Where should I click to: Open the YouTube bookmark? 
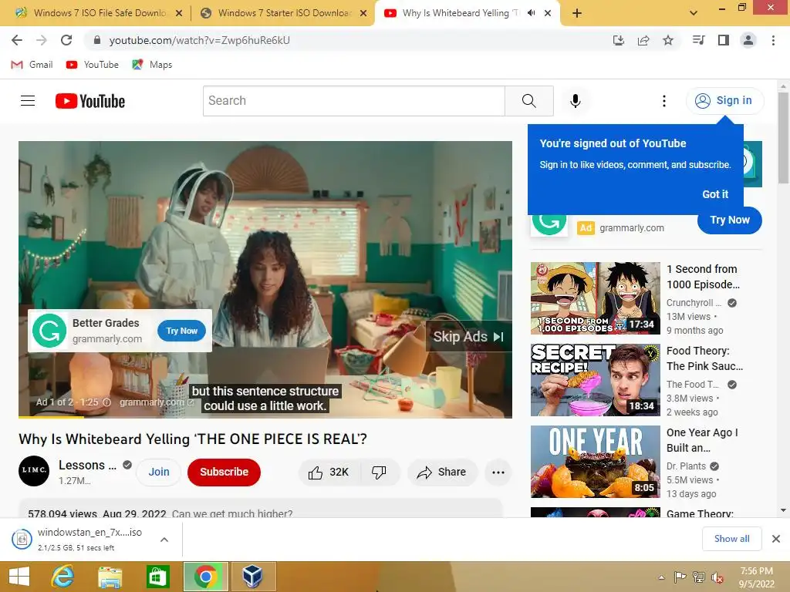coord(93,65)
